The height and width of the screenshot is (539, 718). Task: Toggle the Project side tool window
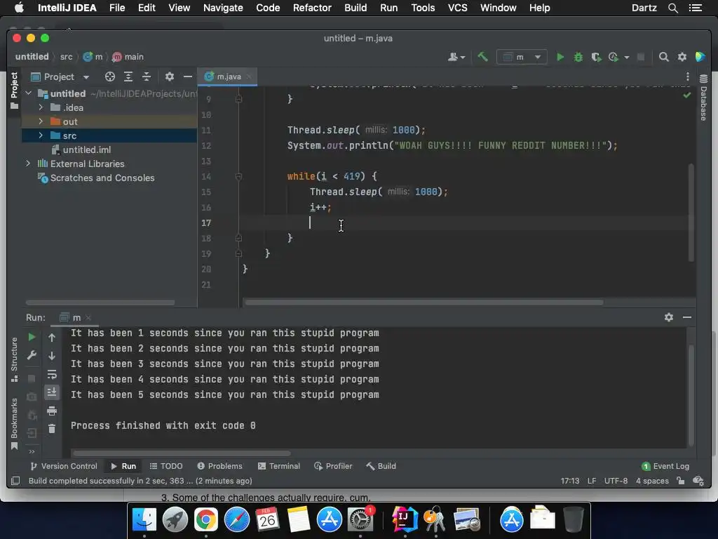pos(14,91)
